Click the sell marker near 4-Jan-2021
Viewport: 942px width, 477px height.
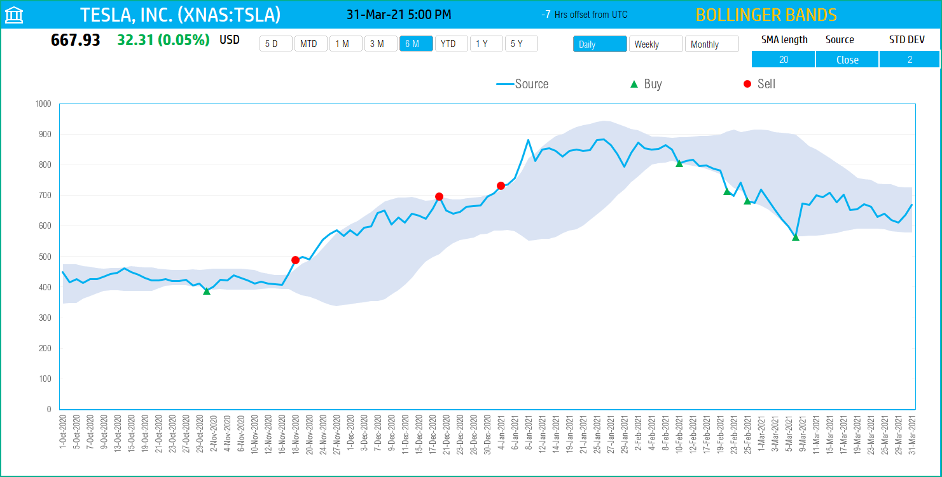[x=501, y=185]
